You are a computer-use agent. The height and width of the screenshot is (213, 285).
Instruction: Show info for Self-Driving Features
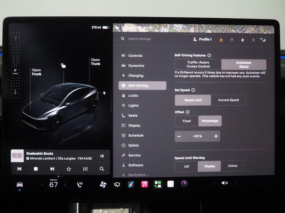click(x=209, y=55)
